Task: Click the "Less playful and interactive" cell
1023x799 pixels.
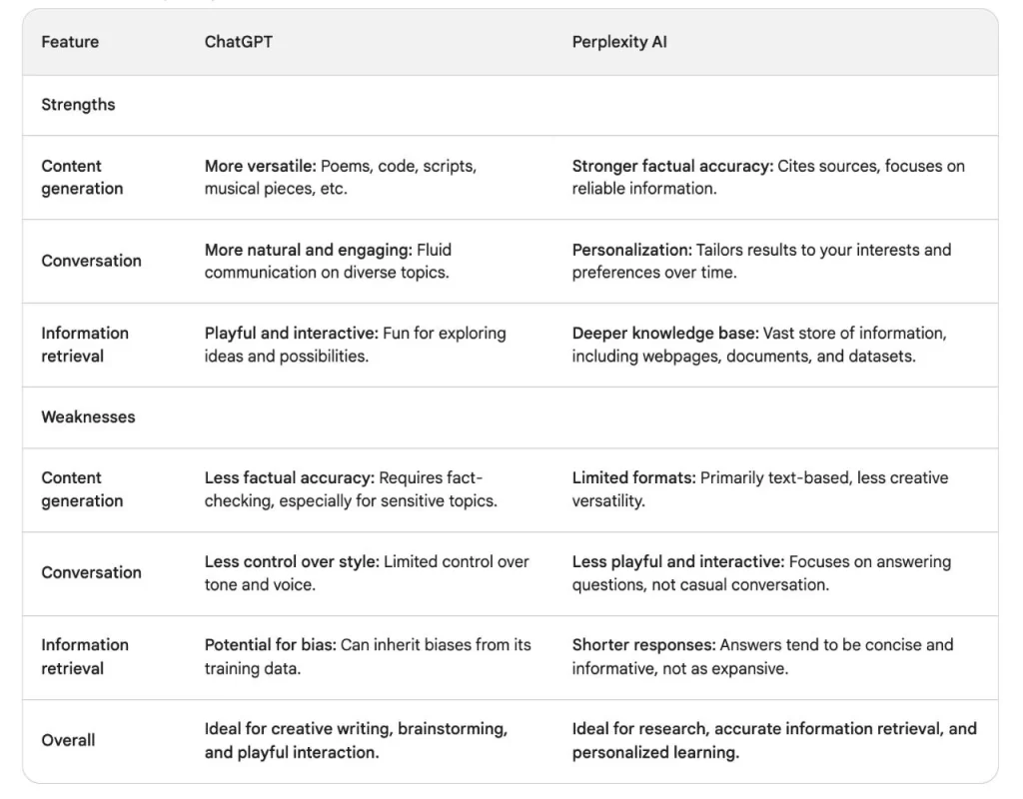Action: click(x=761, y=573)
